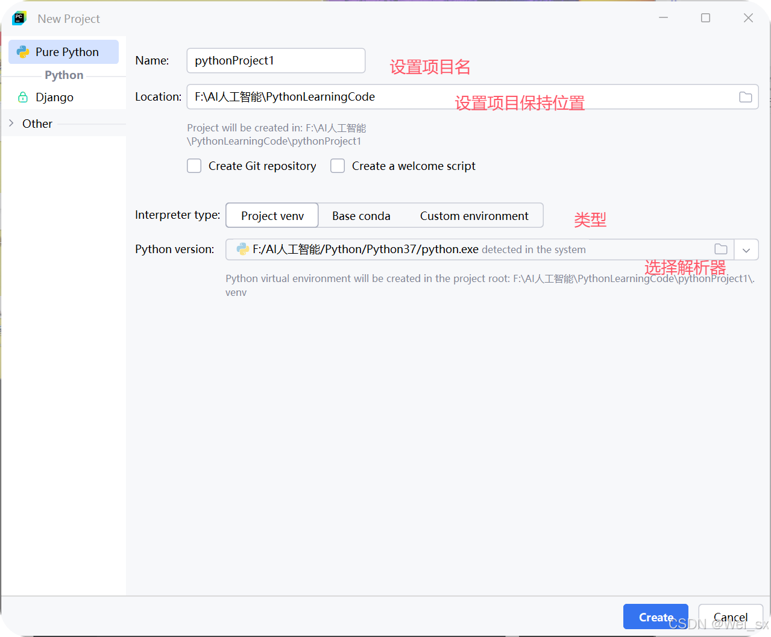
Task: Expand the Other section
Action: pos(11,124)
